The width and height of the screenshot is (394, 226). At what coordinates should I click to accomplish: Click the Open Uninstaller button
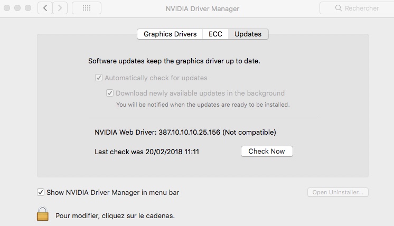337,192
